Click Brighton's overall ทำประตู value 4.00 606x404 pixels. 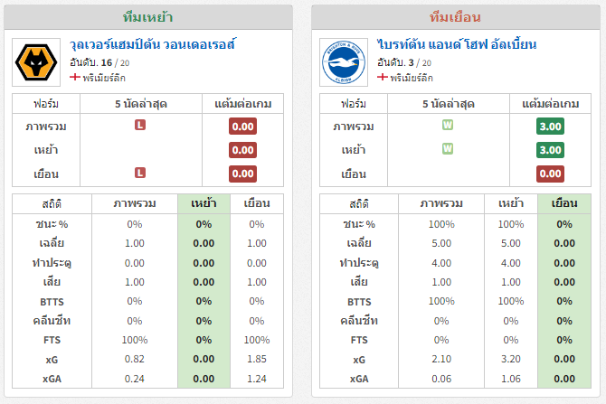tap(441, 263)
